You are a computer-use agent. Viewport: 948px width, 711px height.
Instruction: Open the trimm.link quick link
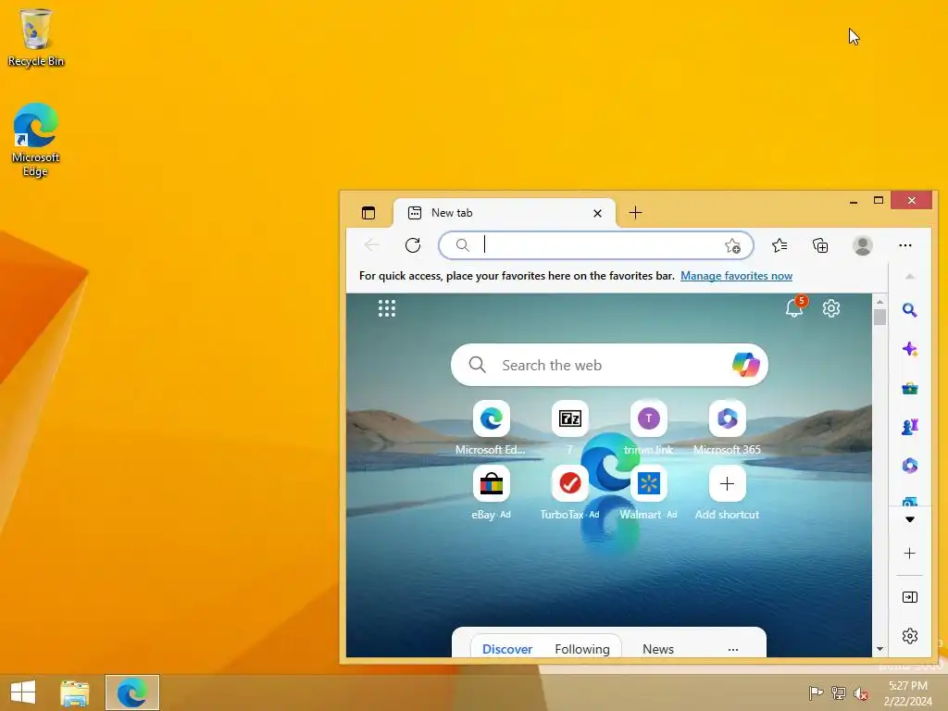tap(649, 428)
